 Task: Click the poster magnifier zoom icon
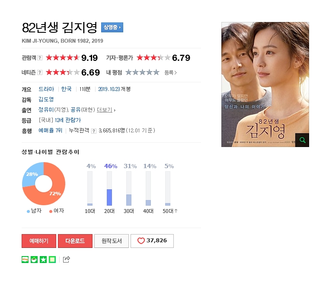point(302,140)
